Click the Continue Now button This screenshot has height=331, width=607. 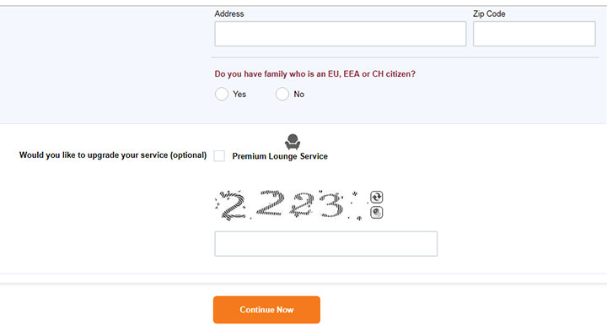point(266,310)
